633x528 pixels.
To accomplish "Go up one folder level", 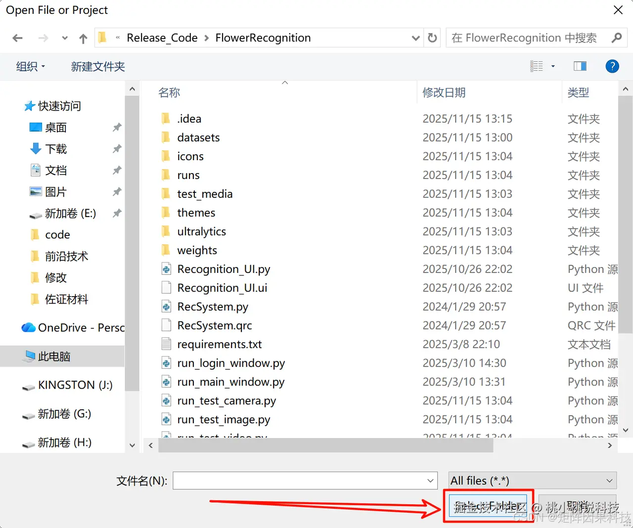I will pos(83,38).
